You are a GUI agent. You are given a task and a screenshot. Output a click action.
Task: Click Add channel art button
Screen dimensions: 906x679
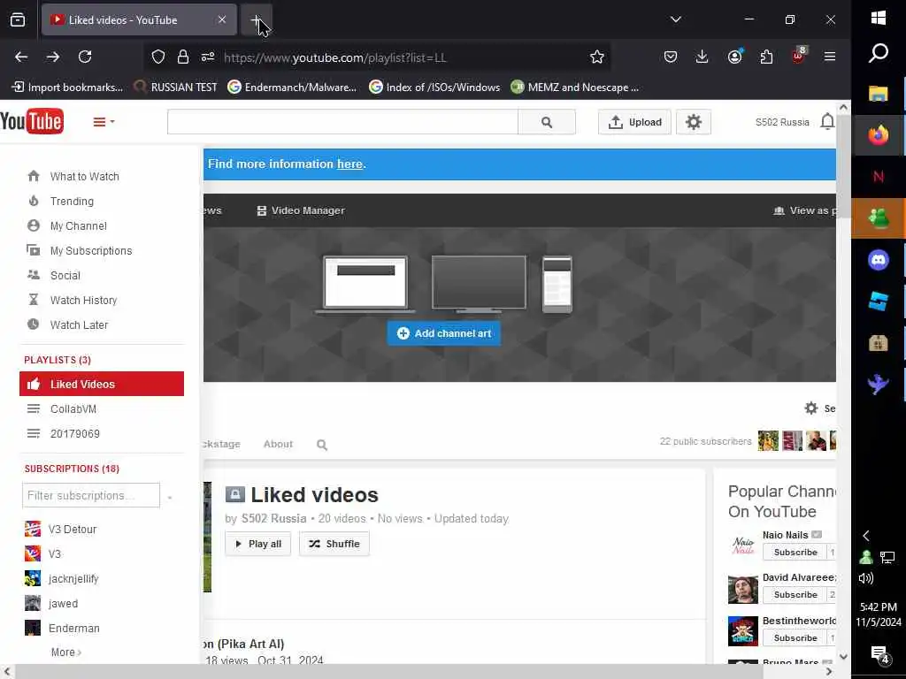(444, 333)
